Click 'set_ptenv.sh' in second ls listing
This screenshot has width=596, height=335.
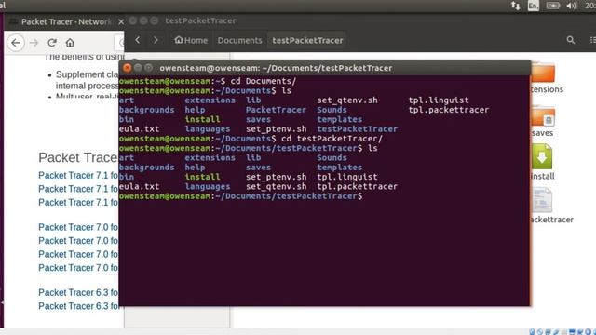coord(276,177)
